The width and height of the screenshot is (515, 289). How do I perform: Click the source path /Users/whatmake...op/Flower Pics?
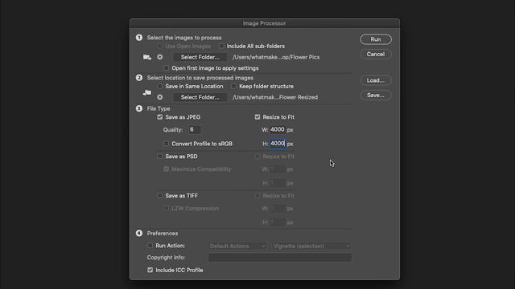(276, 57)
